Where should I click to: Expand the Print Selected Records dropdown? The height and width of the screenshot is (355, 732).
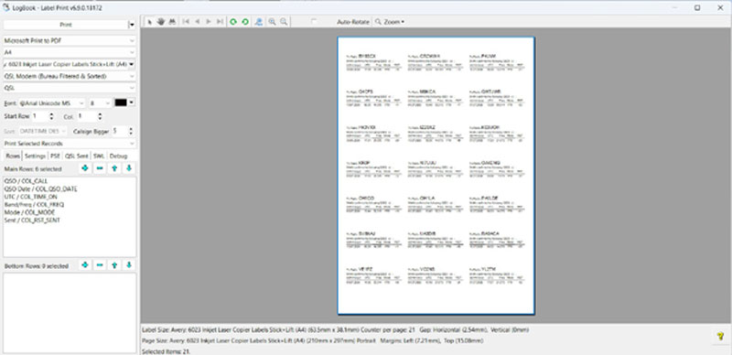click(x=70, y=144)
